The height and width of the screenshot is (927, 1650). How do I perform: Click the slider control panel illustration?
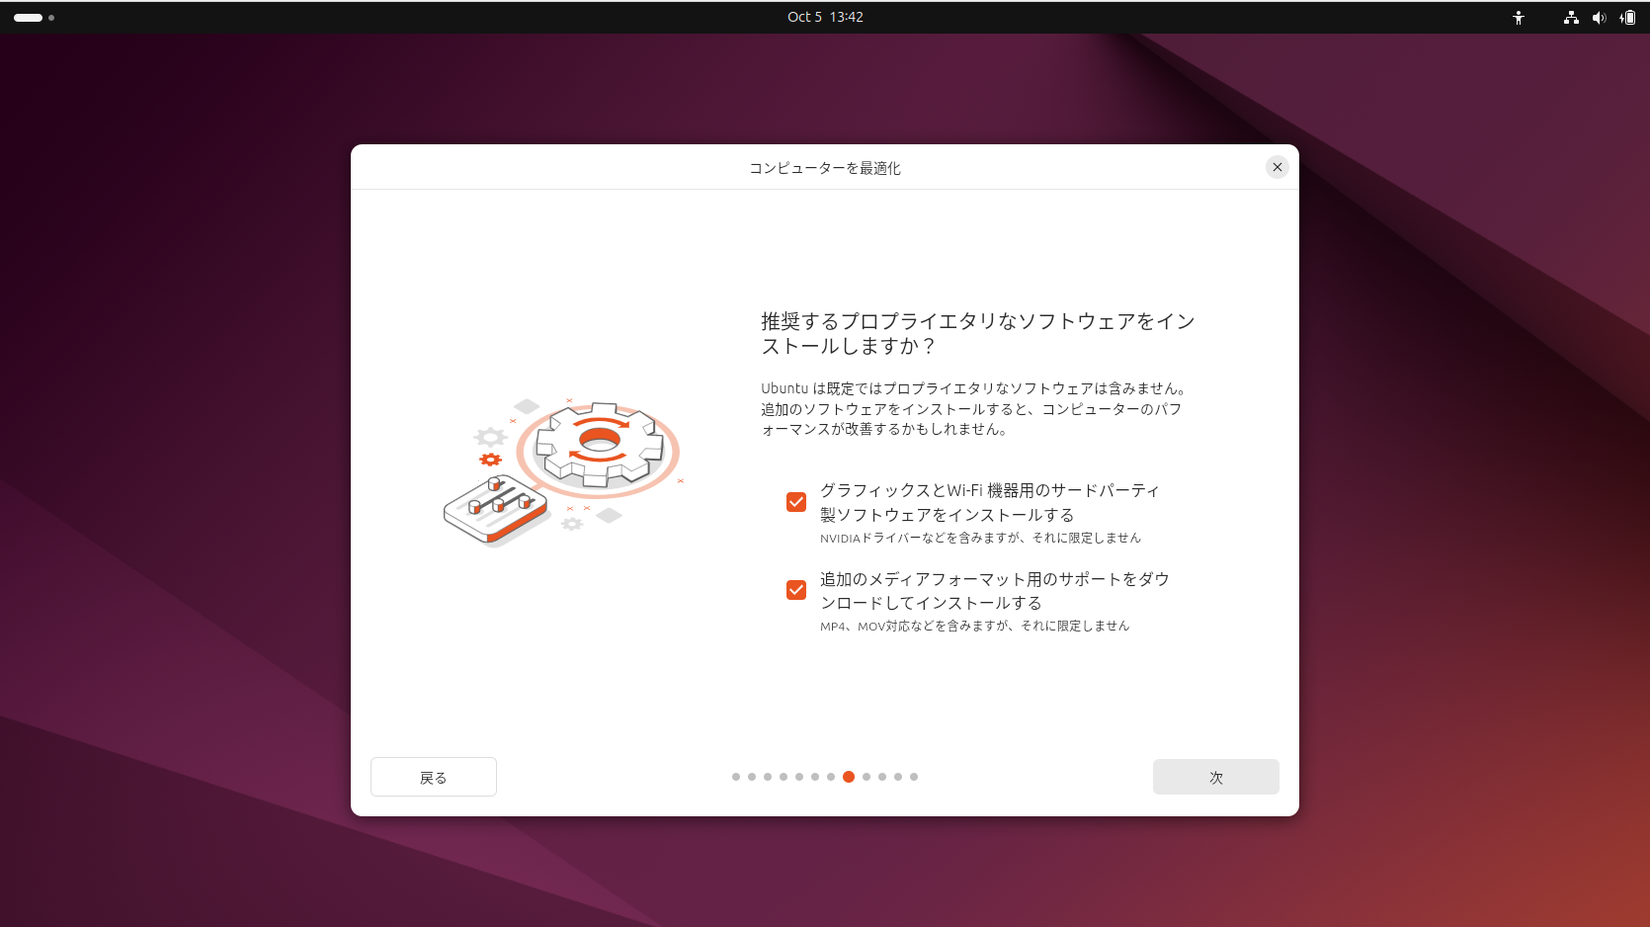tap(495, 509)
